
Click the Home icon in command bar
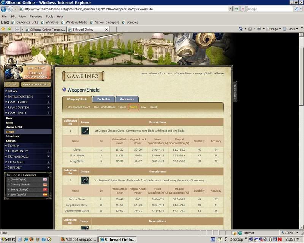(241, 29)
